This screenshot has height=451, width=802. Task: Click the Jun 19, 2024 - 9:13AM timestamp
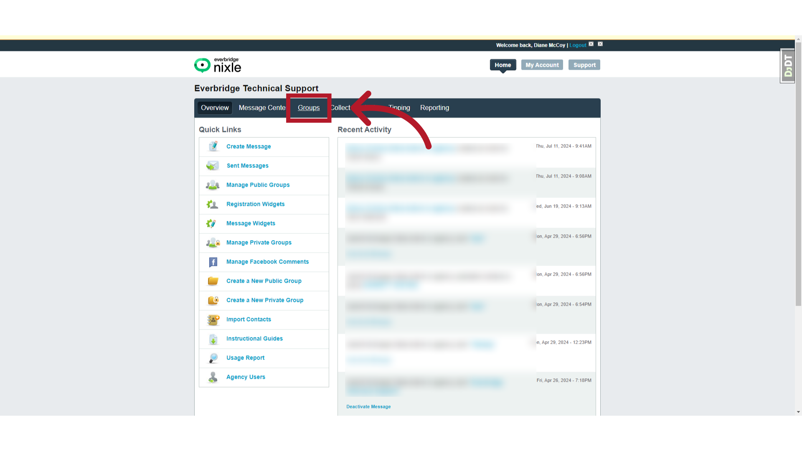(564, 206)
